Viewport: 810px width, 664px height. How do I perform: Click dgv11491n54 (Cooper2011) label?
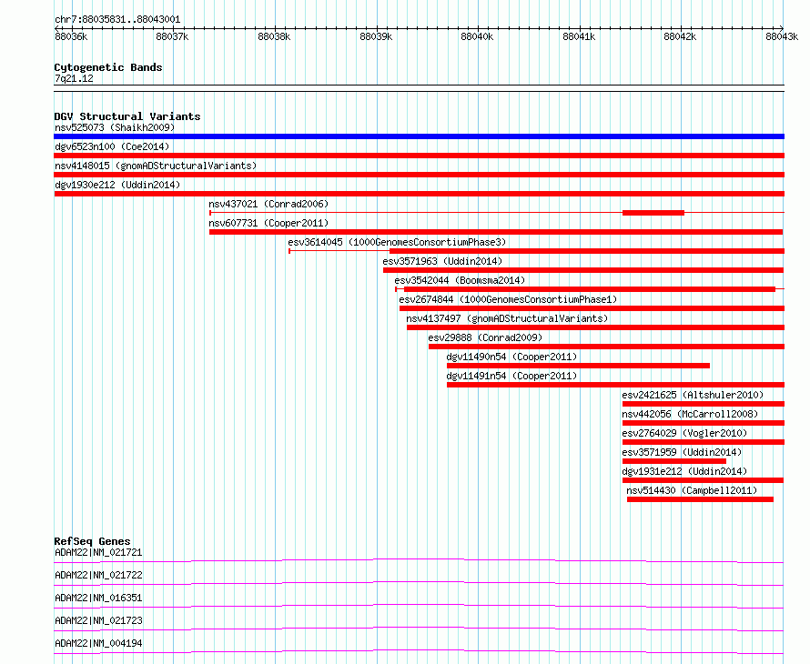(x=511, y=376)
